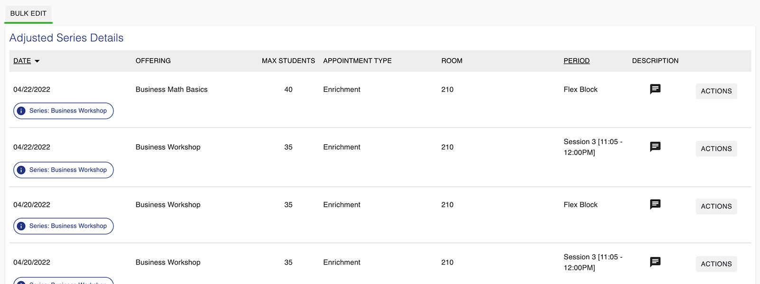
Task: Click info icon in 04/20/2022 Flex Block series chip
Action: coord(21,226)
